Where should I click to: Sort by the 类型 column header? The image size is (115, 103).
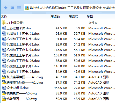coord(90,17)
